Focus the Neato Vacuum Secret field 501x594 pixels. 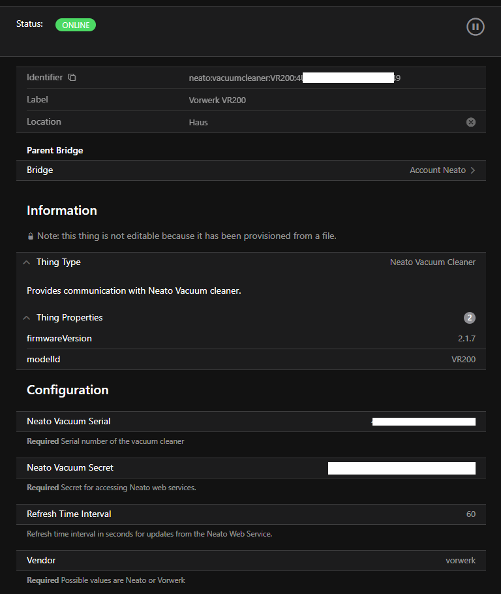point(401,468)
